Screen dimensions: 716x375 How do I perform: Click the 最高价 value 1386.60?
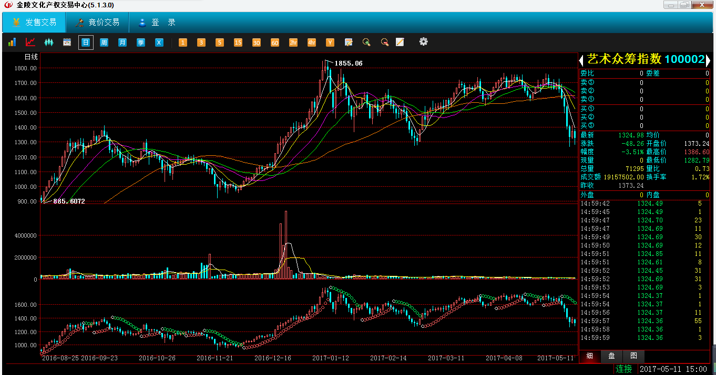(697, 152)
